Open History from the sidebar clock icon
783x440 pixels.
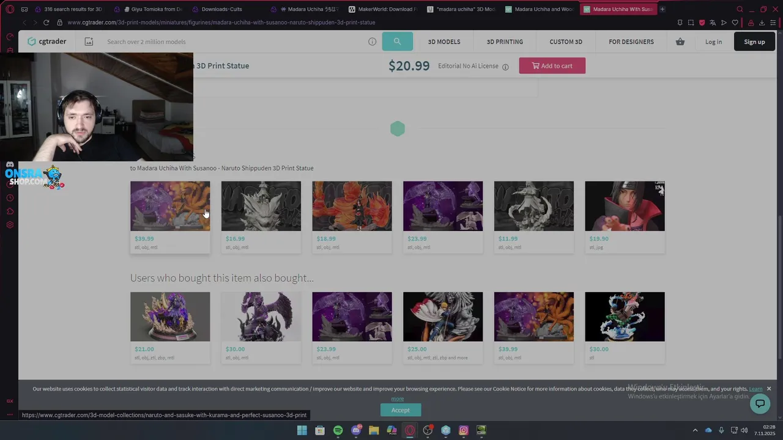coord(10,198)
